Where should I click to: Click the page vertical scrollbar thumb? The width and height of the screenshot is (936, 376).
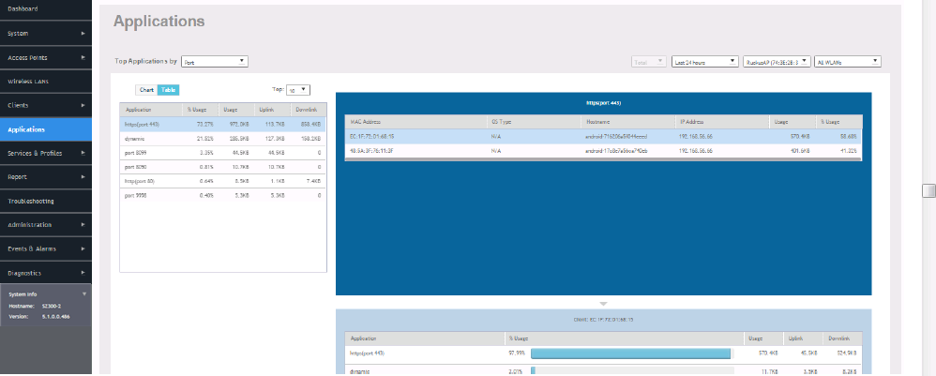point(928,190)
